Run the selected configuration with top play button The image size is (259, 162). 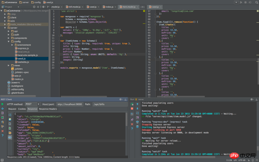241,2
